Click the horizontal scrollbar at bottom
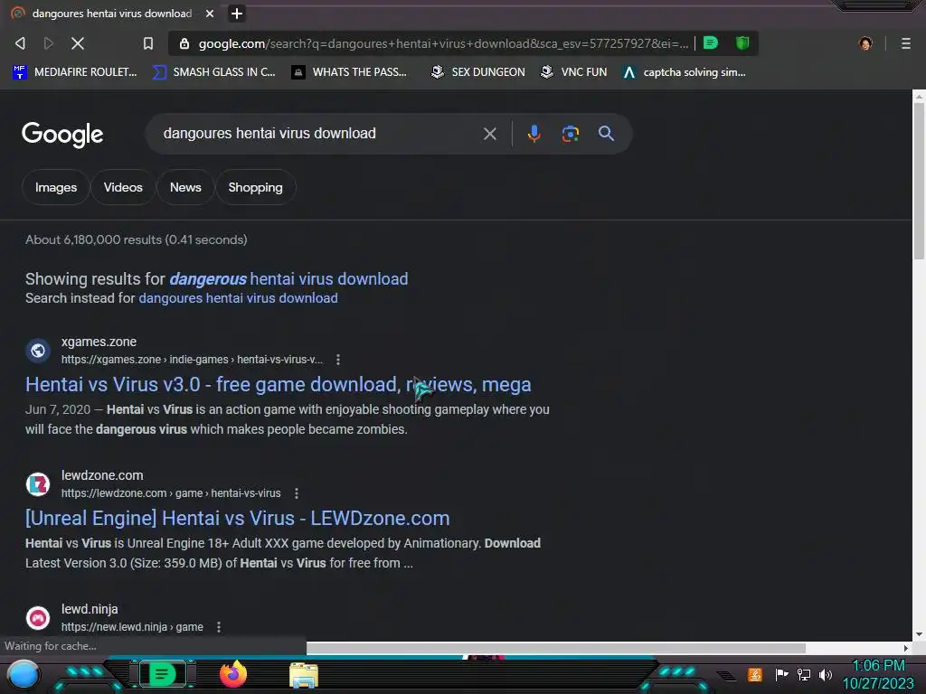Viewport: 926px width, 694px height. (x=555, y=648)
